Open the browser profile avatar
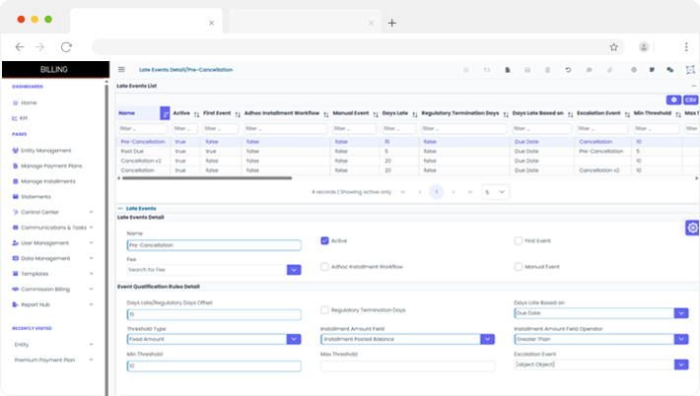This screenshot has width=700, height=396. coord(643,47)
